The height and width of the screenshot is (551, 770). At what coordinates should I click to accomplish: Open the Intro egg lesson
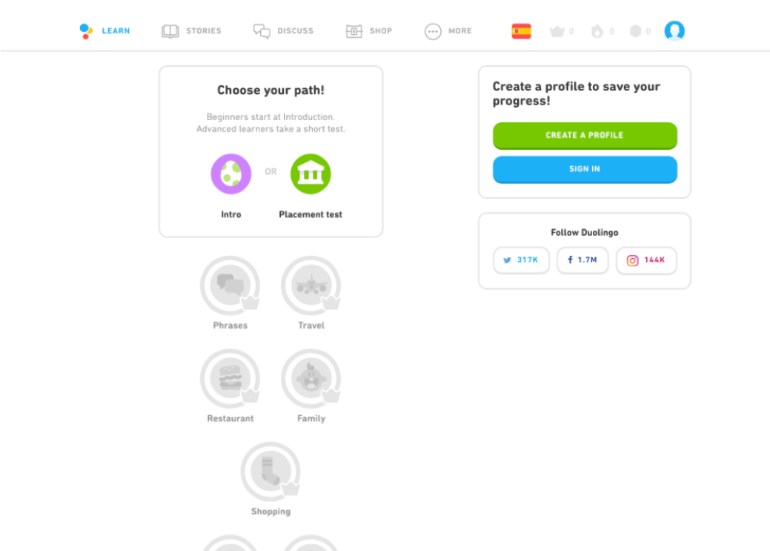[230, 174]
